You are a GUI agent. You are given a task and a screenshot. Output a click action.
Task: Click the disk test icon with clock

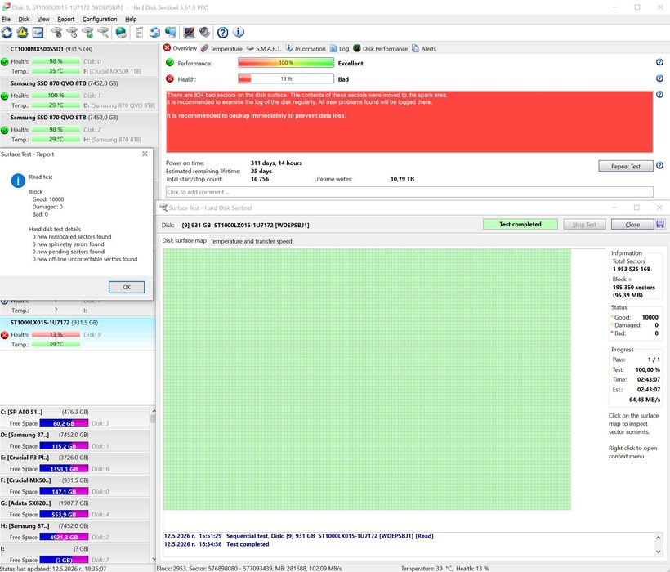coord(72,33)
